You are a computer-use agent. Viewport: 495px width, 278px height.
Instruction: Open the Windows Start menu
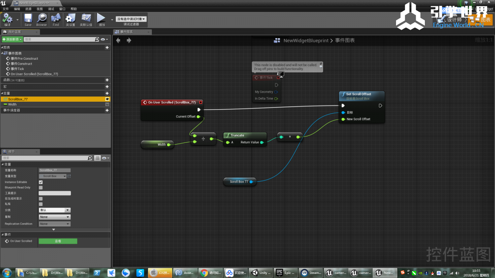click(7, 273)
